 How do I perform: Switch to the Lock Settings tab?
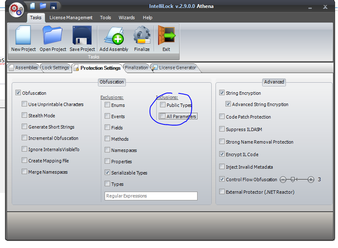tap(55, 68)
